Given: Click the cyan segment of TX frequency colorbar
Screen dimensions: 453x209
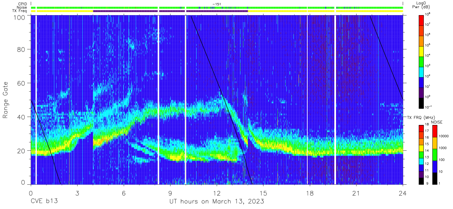Looking at the screenshot, I should pyautogui.click(x=422, y=161).
